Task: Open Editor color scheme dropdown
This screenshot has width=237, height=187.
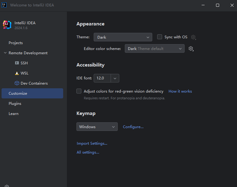Action: click(155, 48)
